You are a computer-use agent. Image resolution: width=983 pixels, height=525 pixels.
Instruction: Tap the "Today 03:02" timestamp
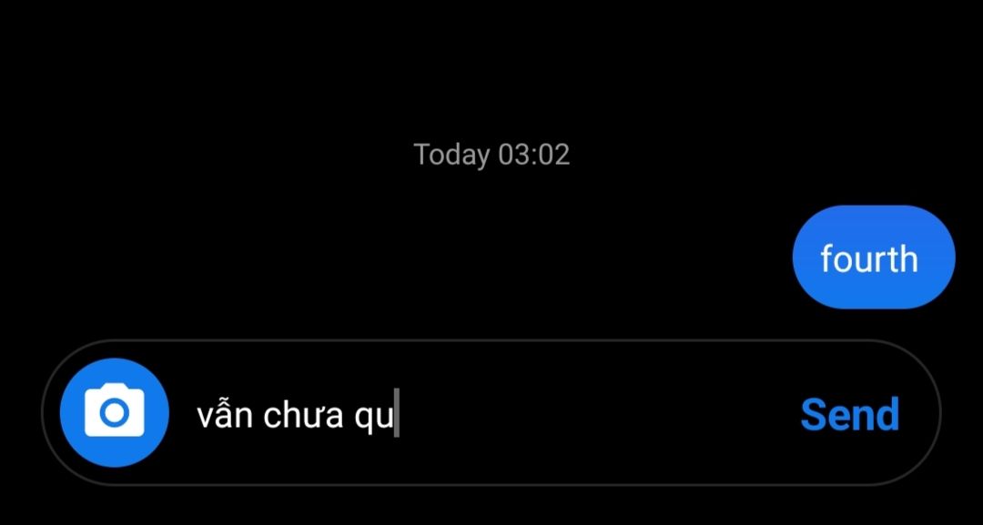click(x=491, y=154)
